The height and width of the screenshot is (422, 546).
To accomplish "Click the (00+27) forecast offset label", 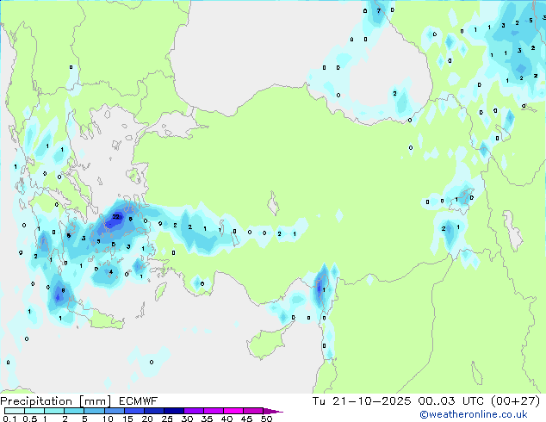I will point(514,401).
